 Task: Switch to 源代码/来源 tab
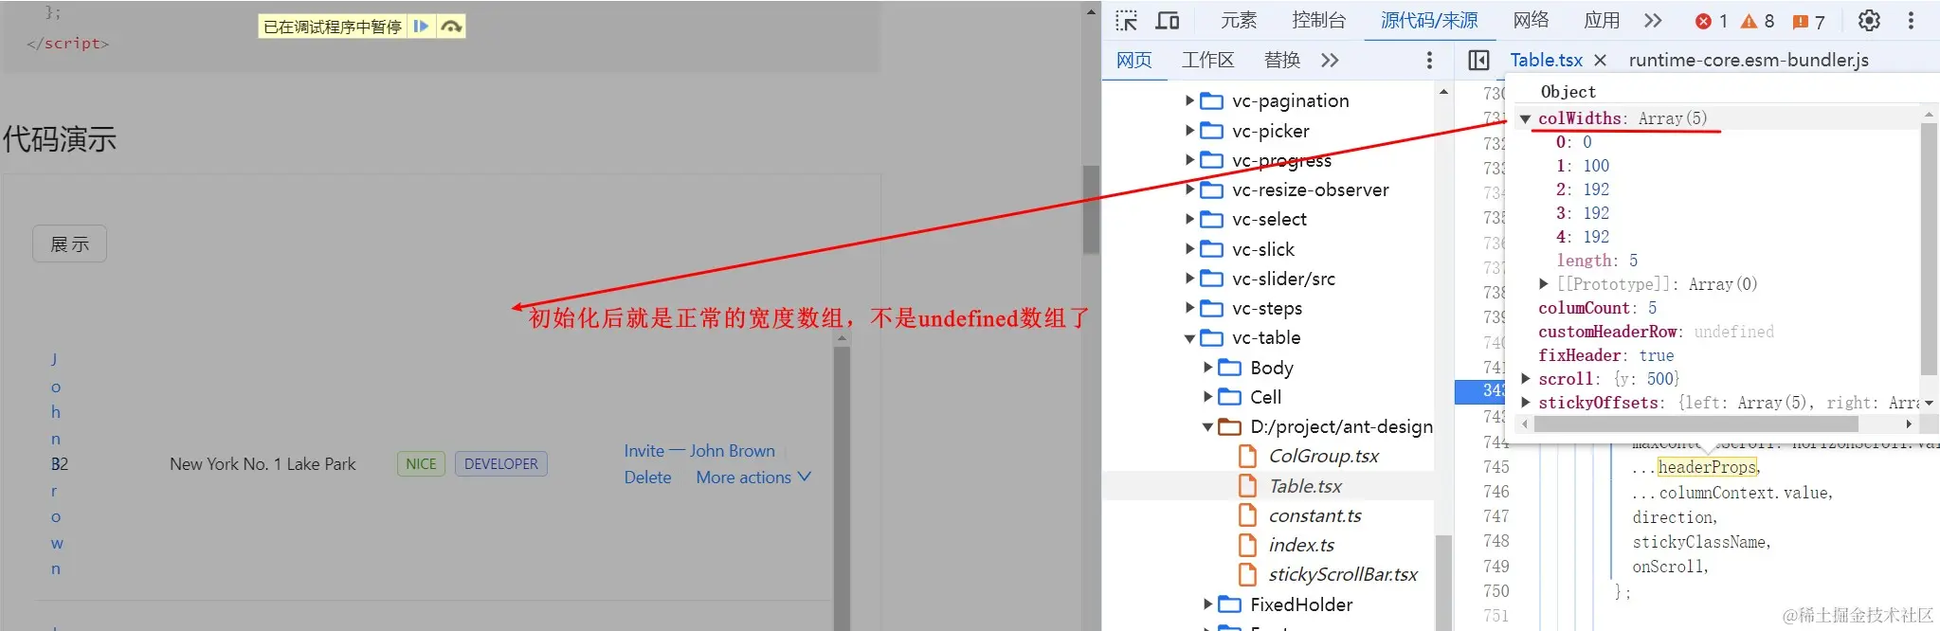tap(1429, 21)
